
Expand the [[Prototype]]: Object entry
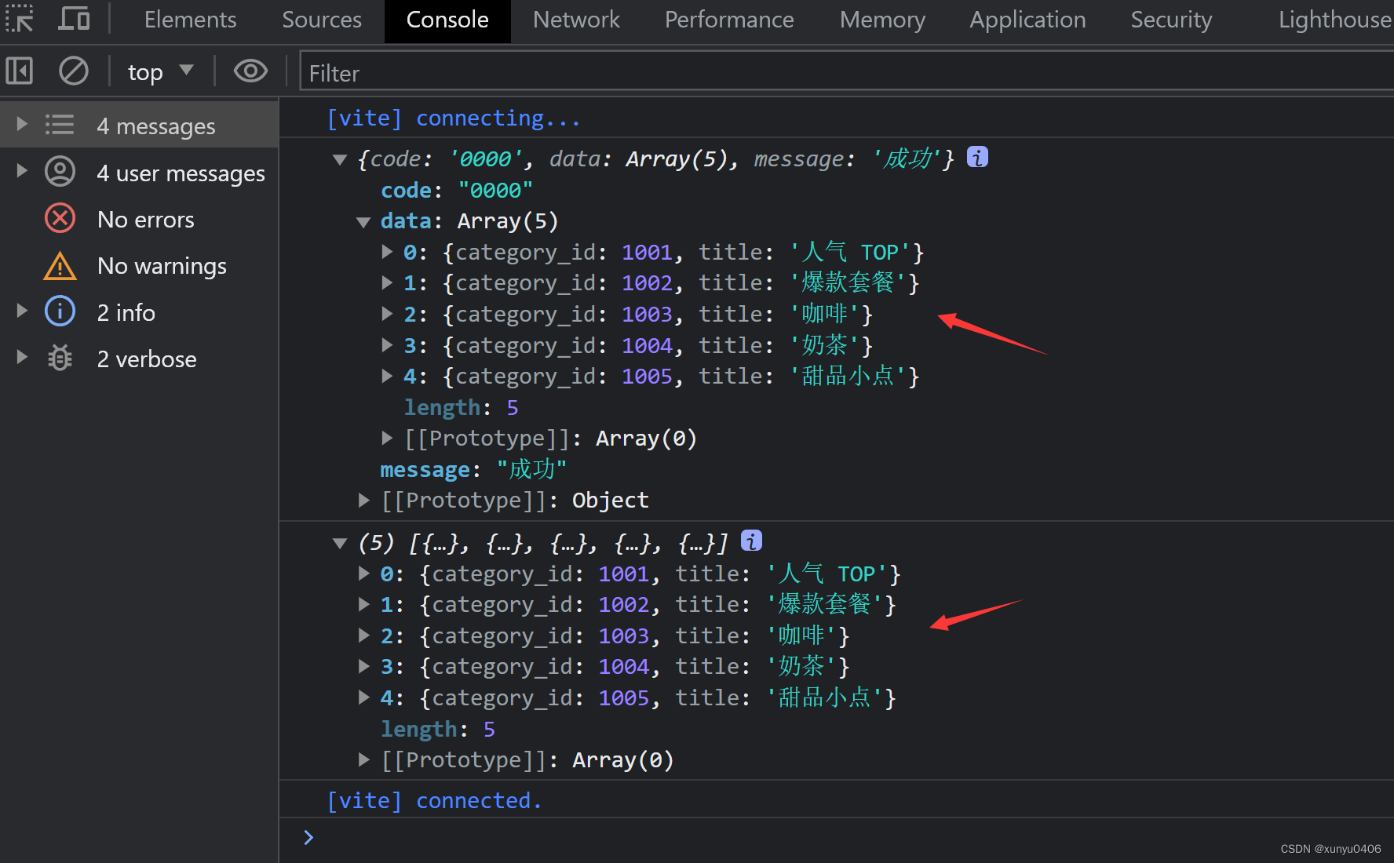[x=363, y=500]
